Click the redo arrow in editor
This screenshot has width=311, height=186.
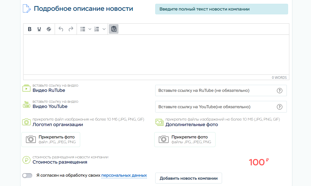coord(71,29)
